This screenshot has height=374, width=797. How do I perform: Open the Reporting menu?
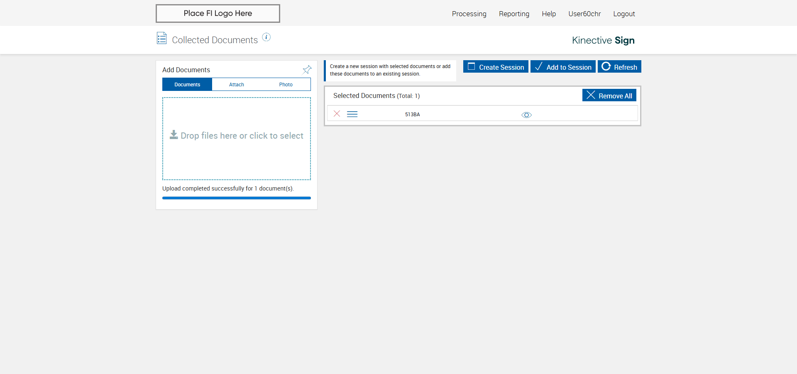tap(514, 14)
